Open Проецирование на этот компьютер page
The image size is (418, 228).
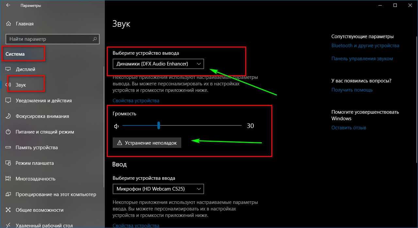tap(56, 194)
